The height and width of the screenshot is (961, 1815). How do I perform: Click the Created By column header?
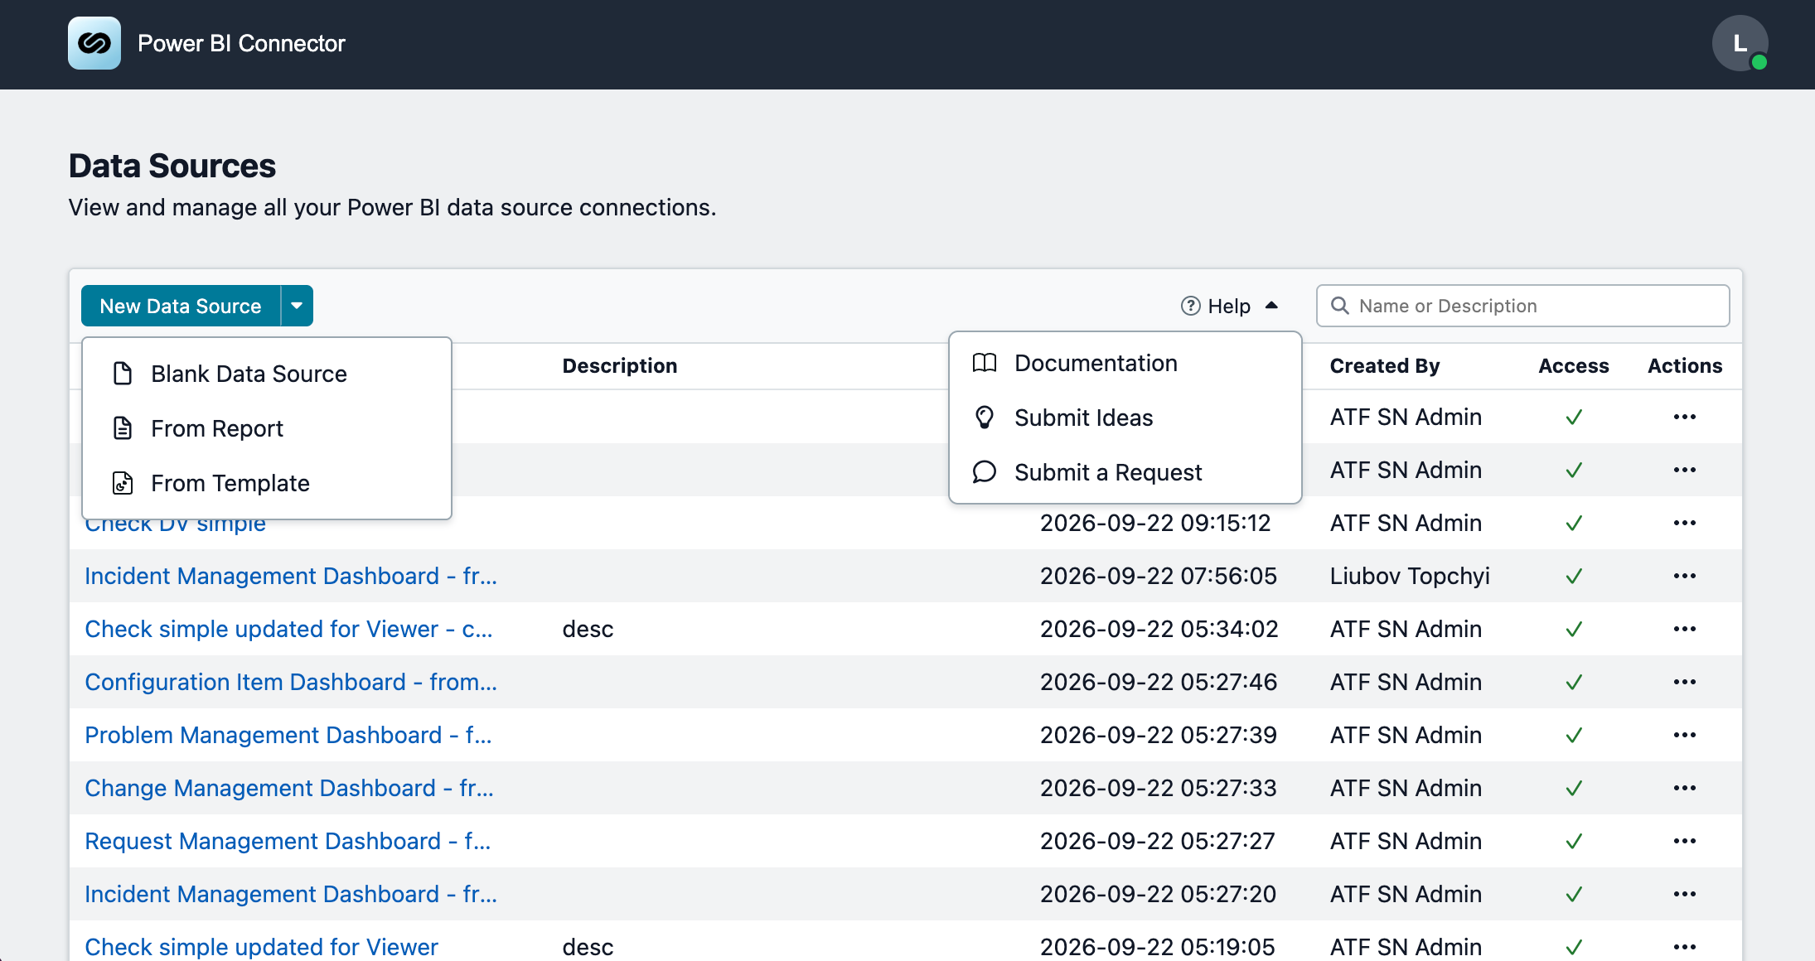1385,365
